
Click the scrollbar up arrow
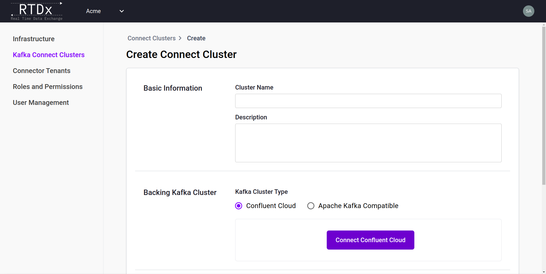tap(544, 25)
